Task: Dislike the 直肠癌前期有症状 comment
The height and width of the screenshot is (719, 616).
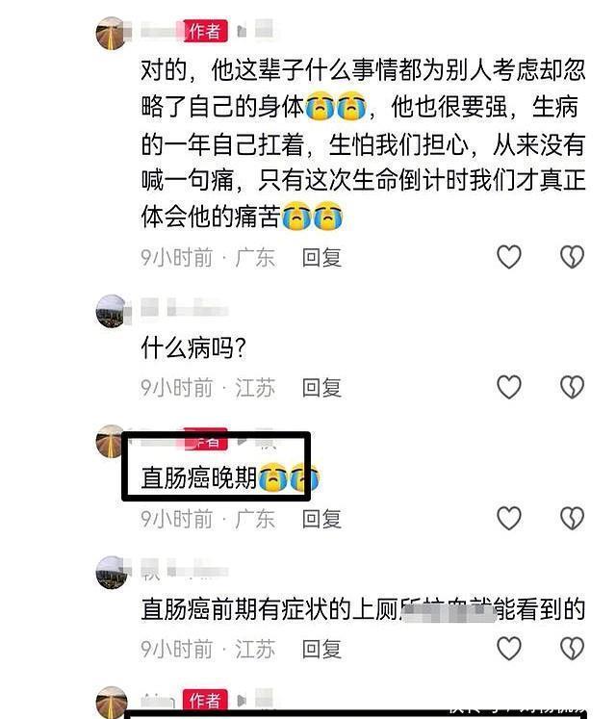Action: point(572,649)
